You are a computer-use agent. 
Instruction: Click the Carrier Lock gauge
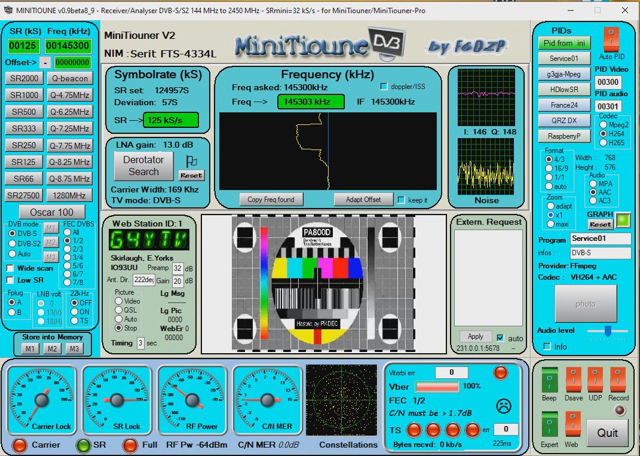pyautogui.click(x=42, y=400)
